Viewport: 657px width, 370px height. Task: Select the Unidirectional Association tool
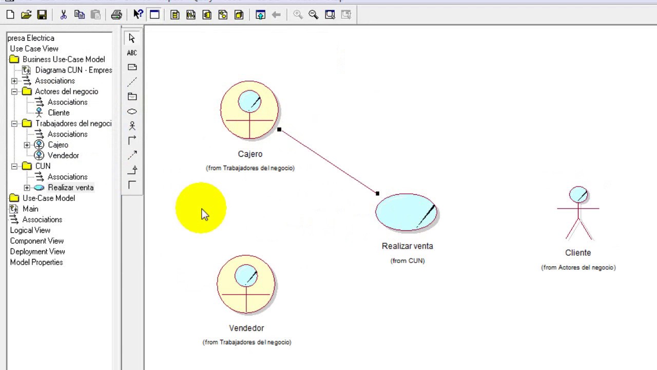click(x=132, y=140)
